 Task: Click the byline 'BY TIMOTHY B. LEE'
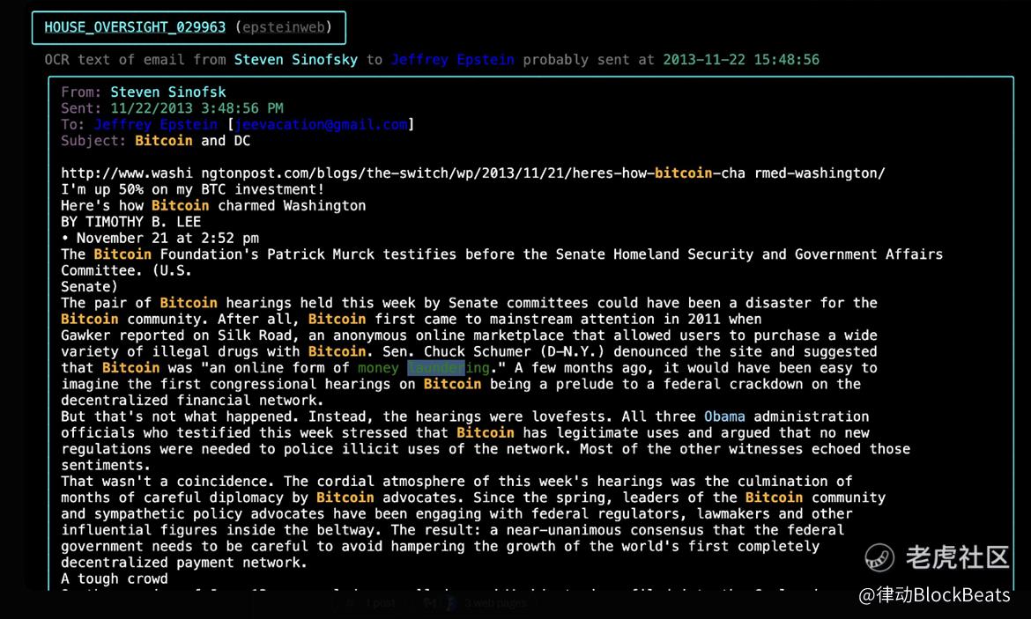(x=130, y=222)
